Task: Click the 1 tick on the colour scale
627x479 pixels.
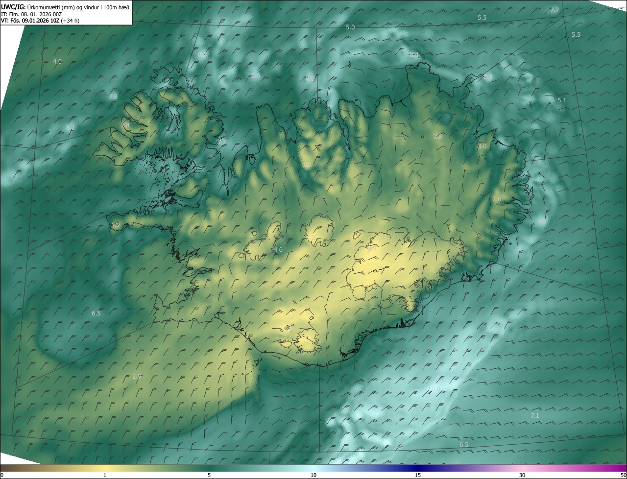Action: tap(105, 475)
